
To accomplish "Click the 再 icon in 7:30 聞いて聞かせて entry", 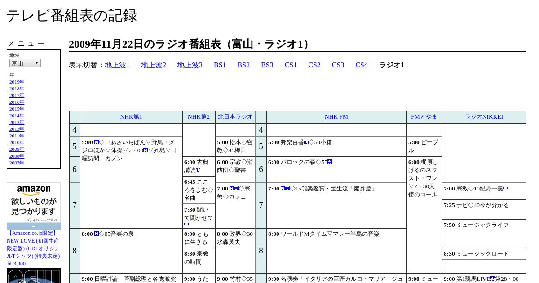I will point(186,224).
